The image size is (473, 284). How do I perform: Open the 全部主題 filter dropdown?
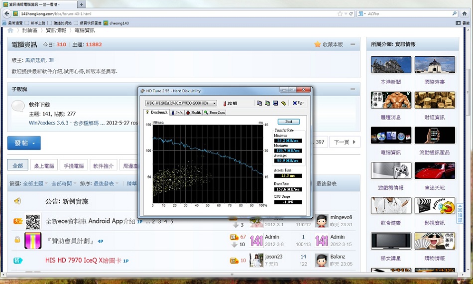(35, 183)
